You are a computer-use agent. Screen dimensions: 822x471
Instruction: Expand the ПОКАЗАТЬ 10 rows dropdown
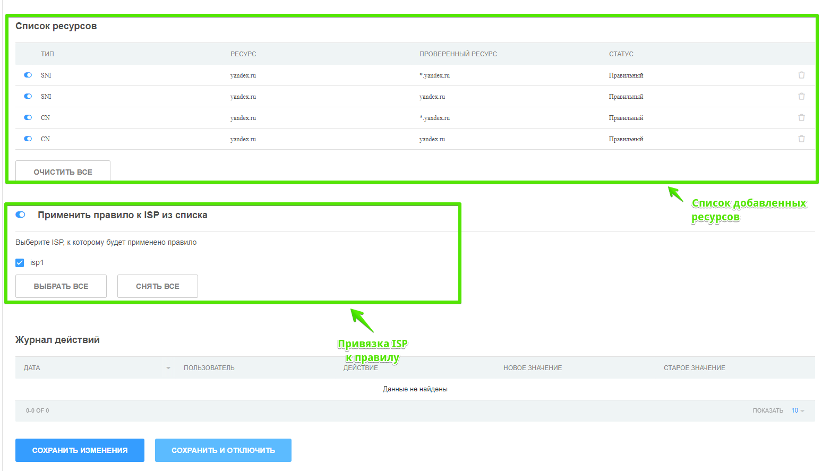[798, 410]
